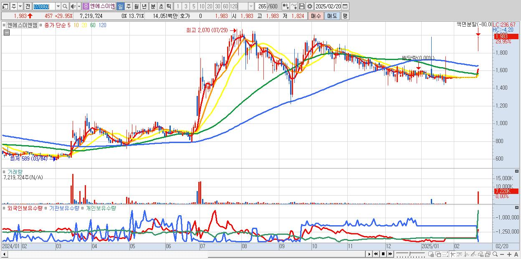The image size is (521, 259).
Task: Select the tick 틱 chart period
Action: coord(169,6)
